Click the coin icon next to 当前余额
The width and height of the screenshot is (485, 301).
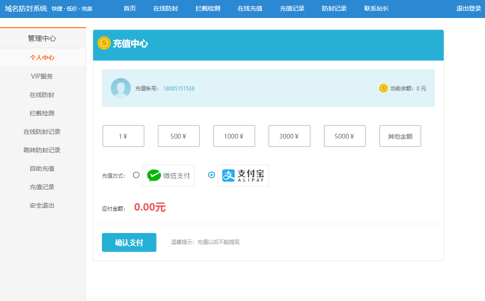(383, 88)
